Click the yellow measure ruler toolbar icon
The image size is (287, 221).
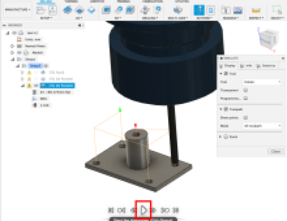(256, 10)
